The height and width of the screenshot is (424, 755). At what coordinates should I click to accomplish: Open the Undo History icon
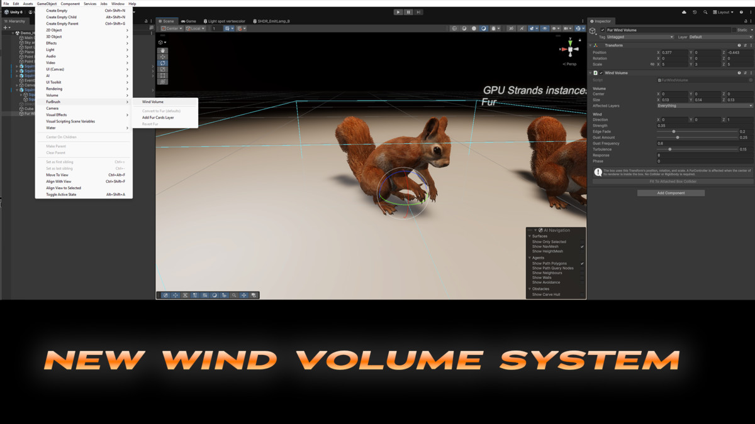(x=695, y=12)
